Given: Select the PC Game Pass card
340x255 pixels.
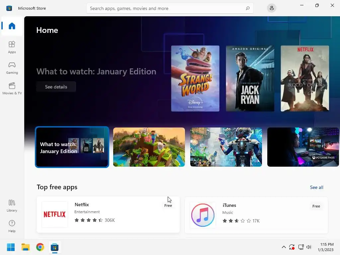Looking at the screenshot, I should pyautogui.click(x=303, y=147).
